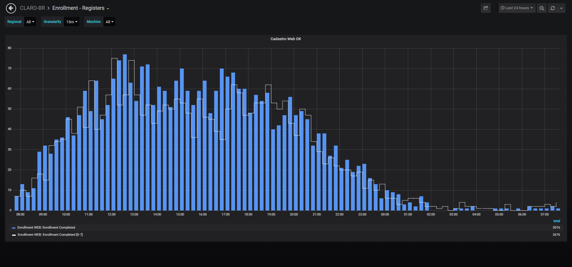Click white [D-7] series color swatch
The image size is (572, 267).
coord(14,235)
